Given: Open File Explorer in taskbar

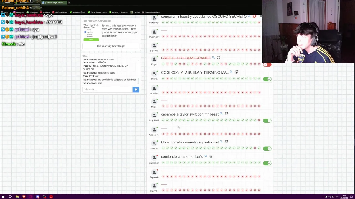Looking at the screenshot, I should tap(17, 197).
